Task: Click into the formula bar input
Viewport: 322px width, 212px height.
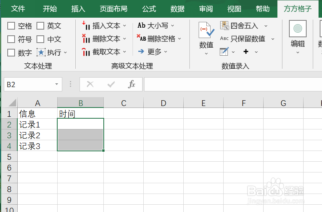Action: [233, 84]
